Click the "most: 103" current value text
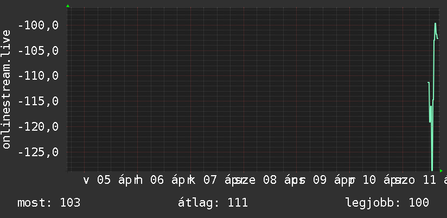The width and height of the screenshot is (447, 218). tap(49, 203)
